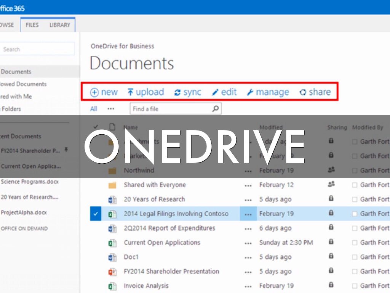
Task: Click the edit pencil icon
Action: coord(215,92)
